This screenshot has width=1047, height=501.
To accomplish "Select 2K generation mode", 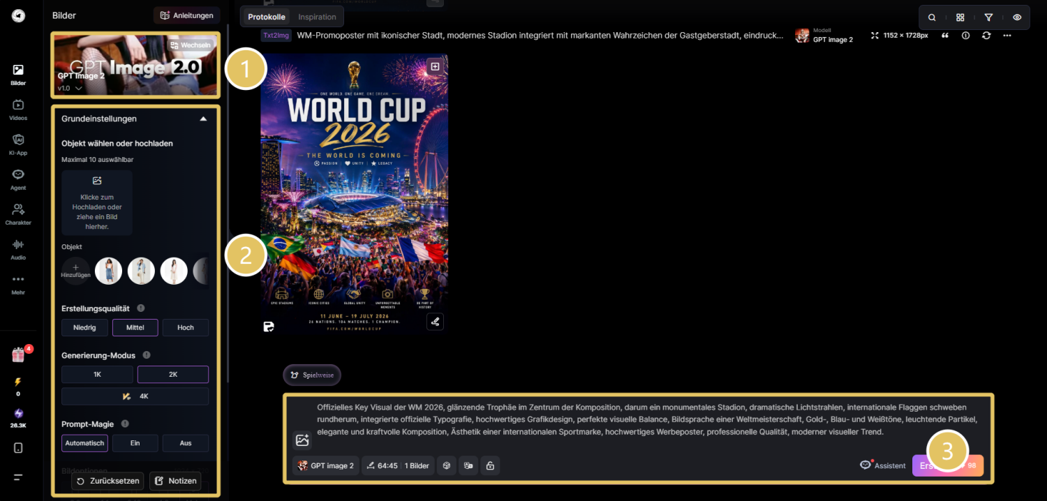I will point(173,375).
